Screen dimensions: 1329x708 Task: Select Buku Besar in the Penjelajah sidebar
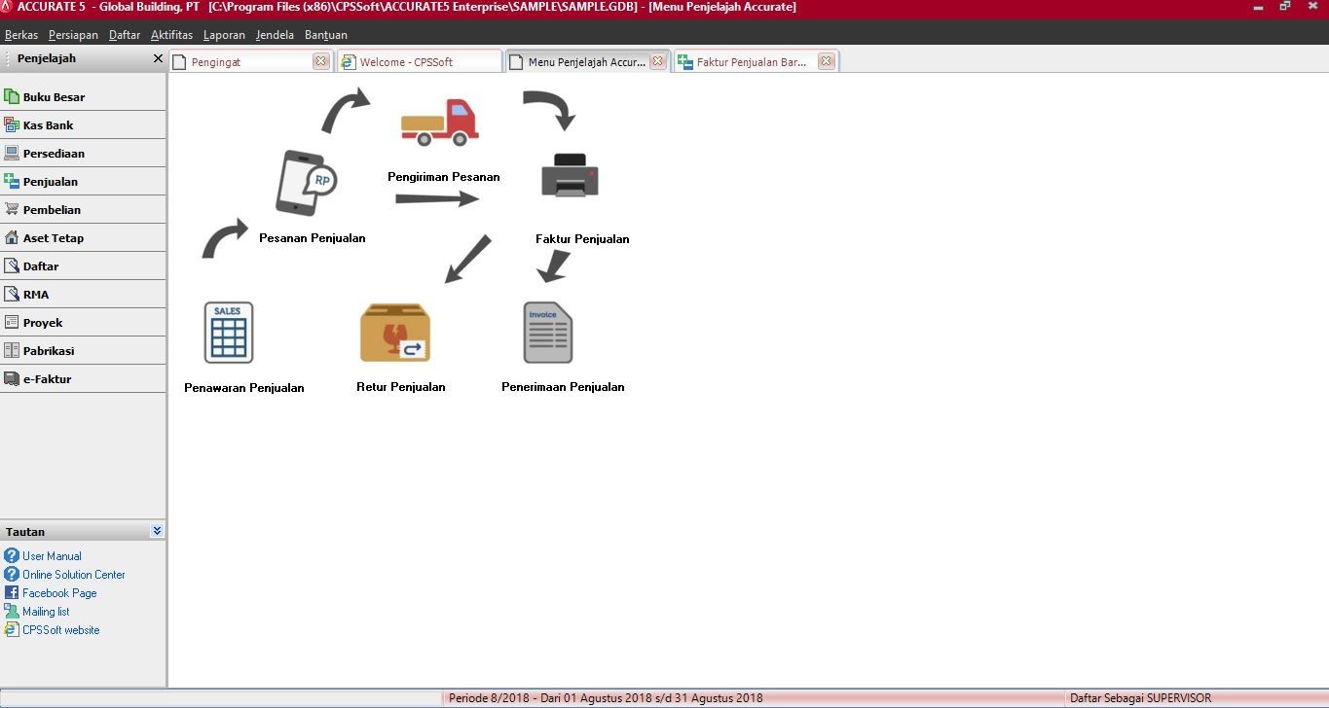click(x=54, y=97)
